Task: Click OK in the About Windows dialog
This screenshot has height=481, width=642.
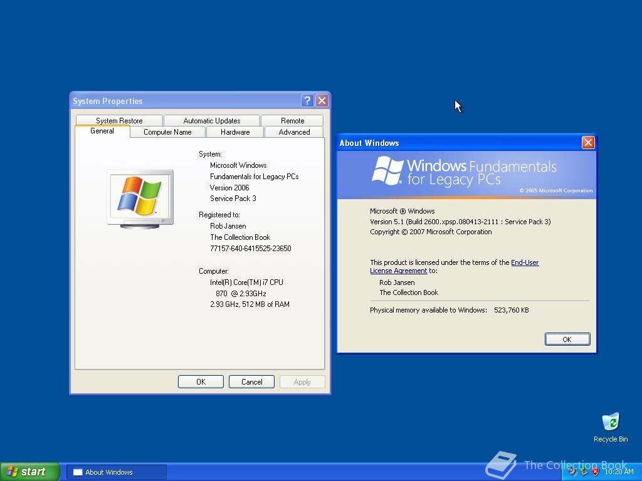Action: pos(567,339)
